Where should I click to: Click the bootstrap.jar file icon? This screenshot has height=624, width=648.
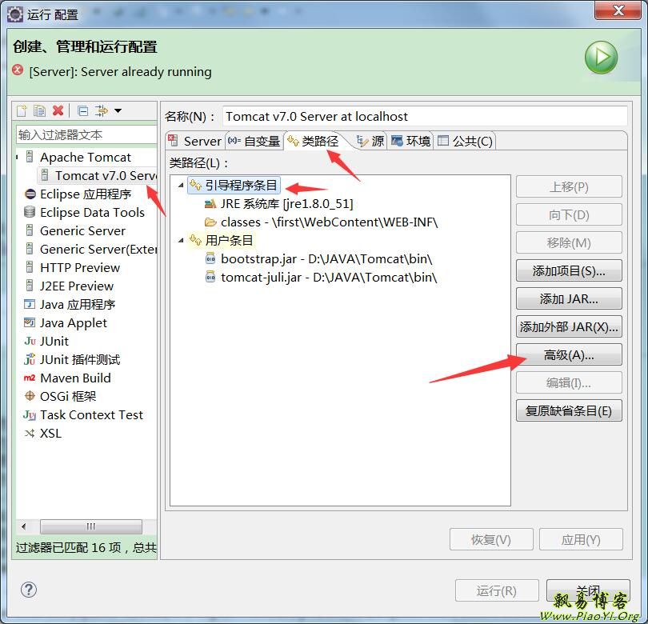[x=210, y=258]
